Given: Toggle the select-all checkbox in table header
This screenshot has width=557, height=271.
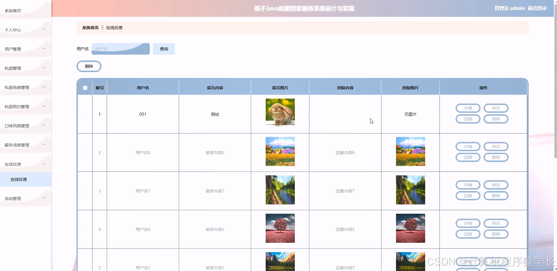Looking at the screenshot, I should click(85, 88).
